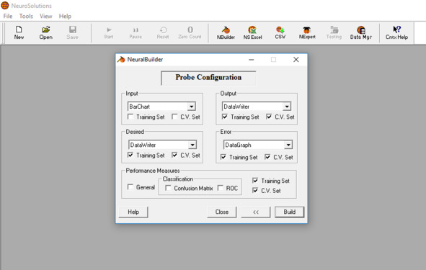Image resolution: width=426 pixels, height=270 pixels.
Task: Select the Desired DataWriter combo field
Action: point(162,145)
